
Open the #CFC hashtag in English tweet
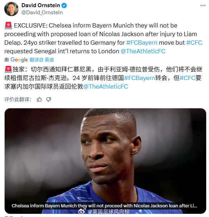[x=194, y=43]
